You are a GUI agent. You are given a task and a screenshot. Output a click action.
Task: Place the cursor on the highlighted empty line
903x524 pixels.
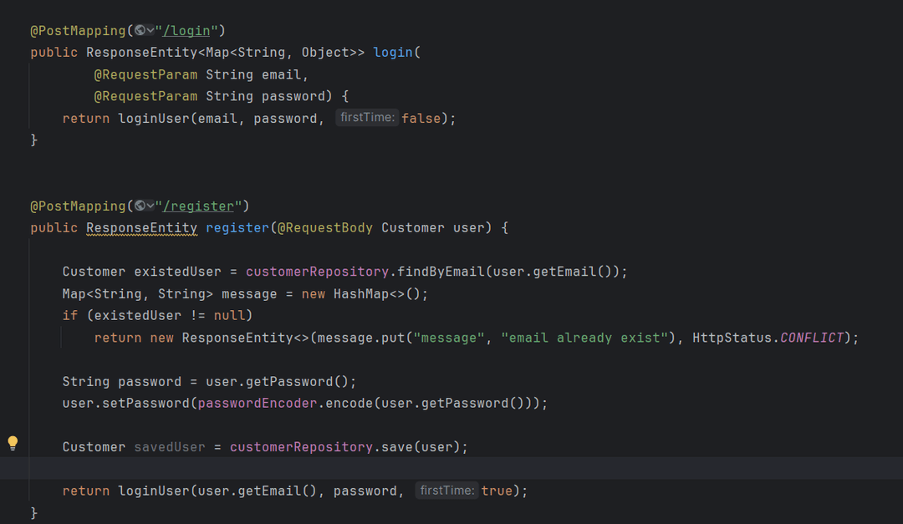click(x=418, y=468)
